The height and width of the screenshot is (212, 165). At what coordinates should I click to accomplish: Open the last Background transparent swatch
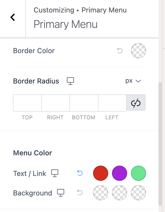(x=138, y=193)
